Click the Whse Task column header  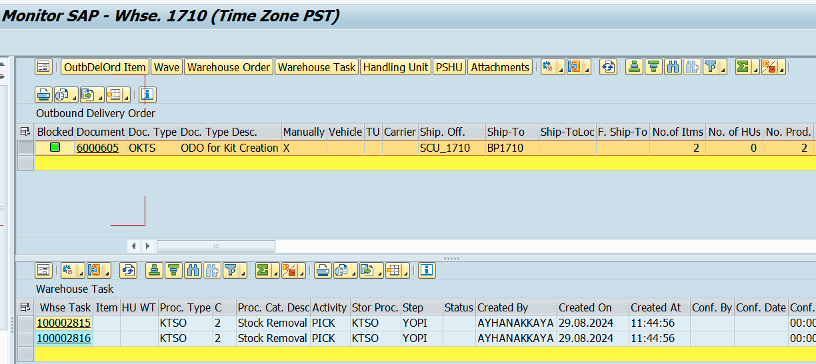(64, 307)
